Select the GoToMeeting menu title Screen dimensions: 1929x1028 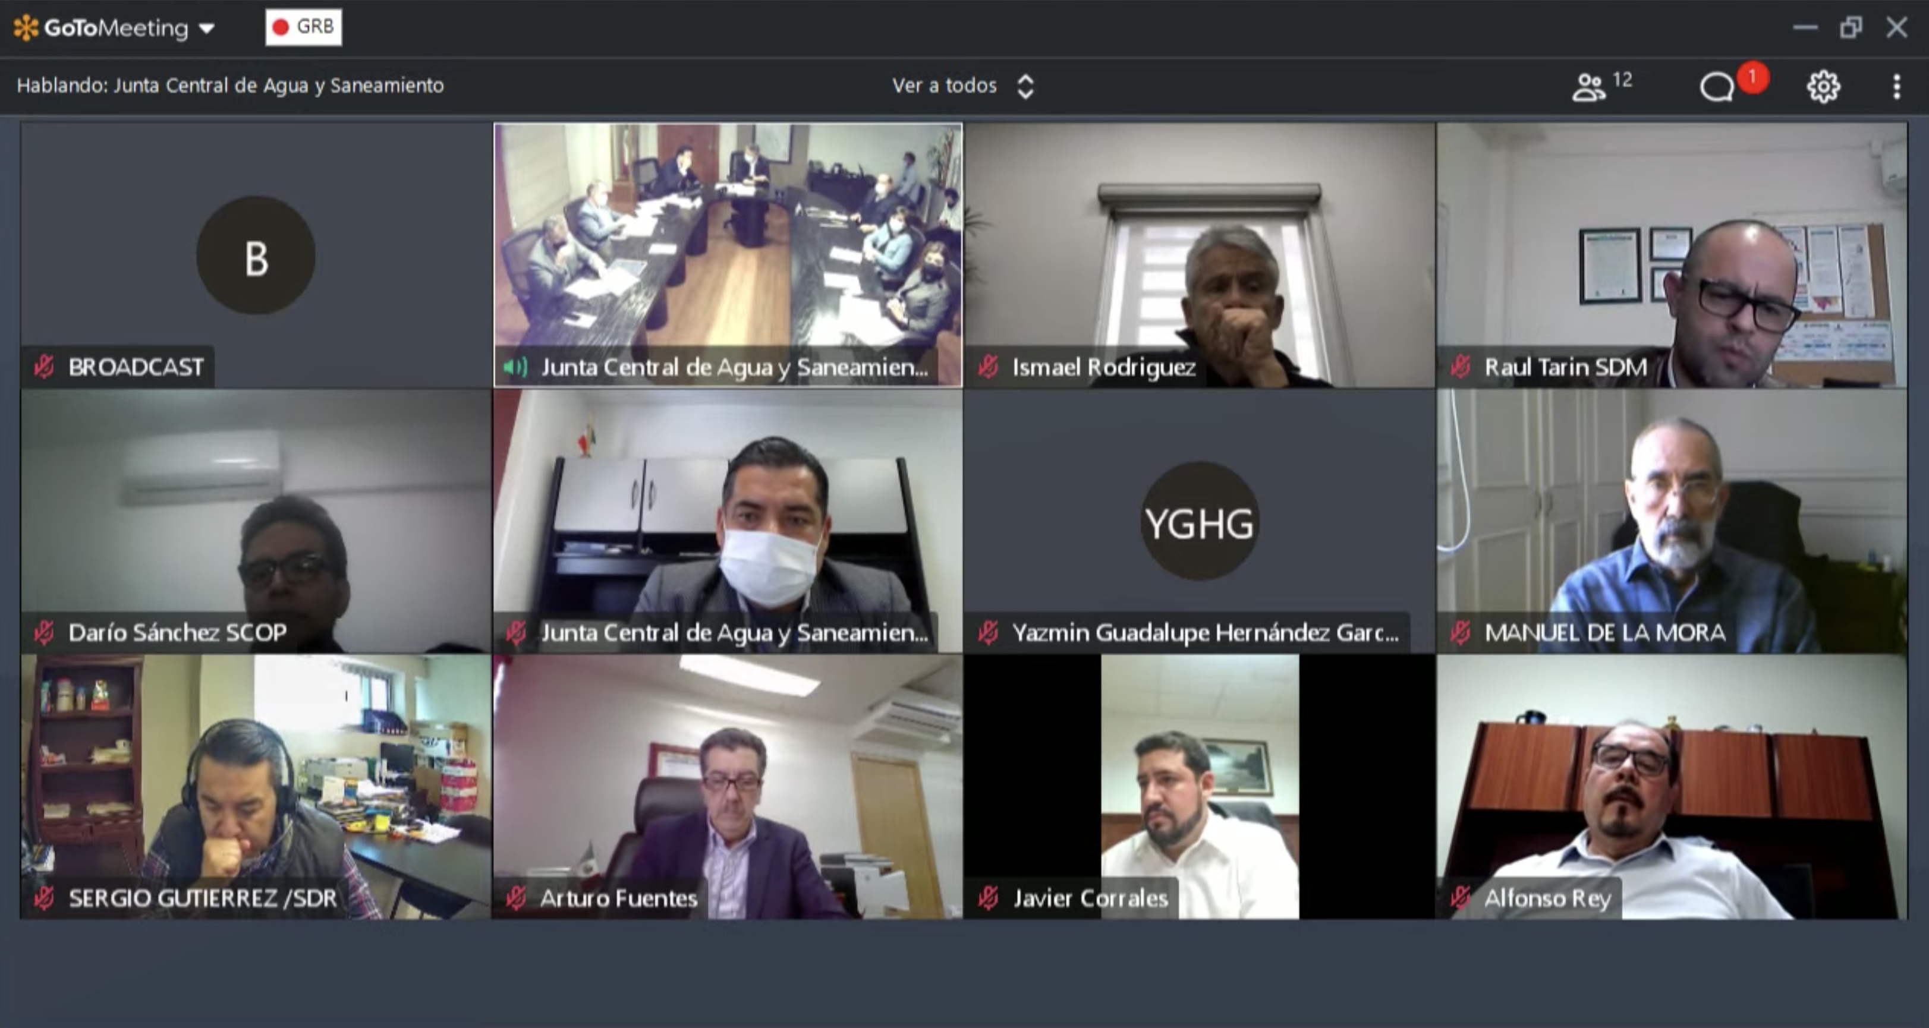[116, 28]
